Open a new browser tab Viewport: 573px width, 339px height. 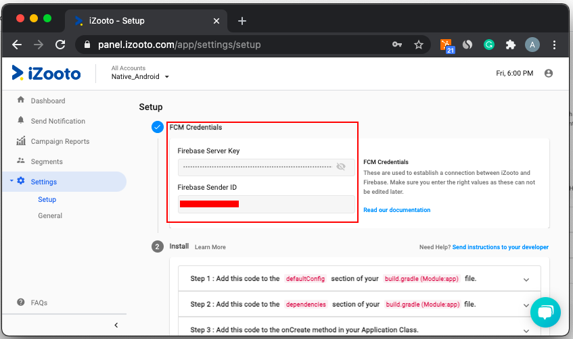pos(242,21)
